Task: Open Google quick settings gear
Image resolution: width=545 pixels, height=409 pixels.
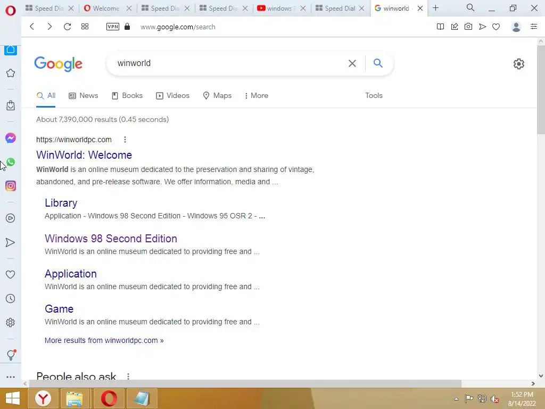Action: click(x=518, y=64)
